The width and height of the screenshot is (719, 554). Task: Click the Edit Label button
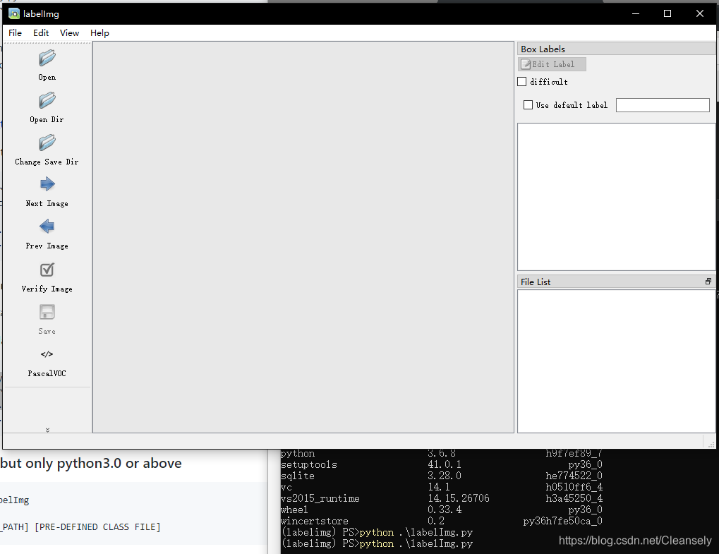[x=552, y=64]
